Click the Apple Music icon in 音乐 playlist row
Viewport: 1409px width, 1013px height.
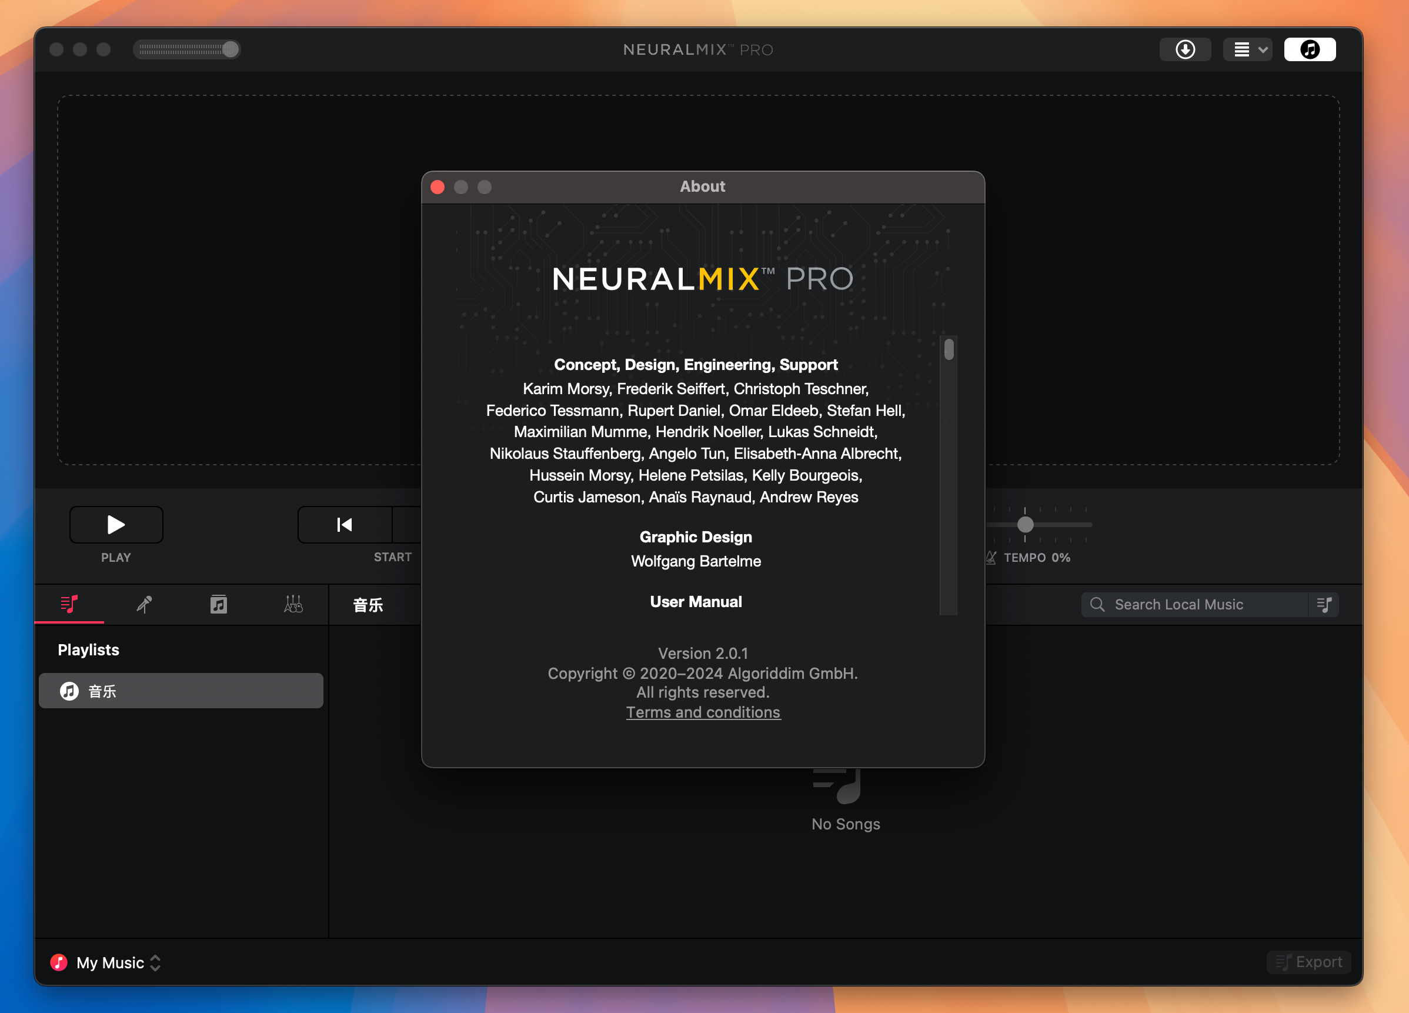[69, 691]
